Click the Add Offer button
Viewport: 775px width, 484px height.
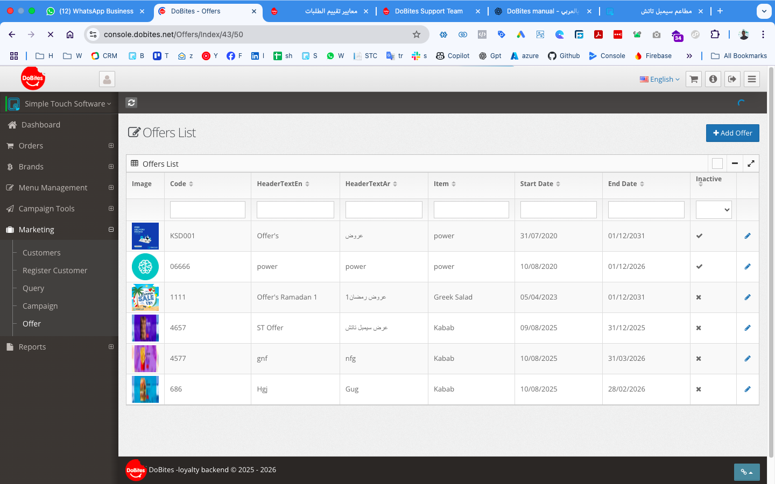pyautogui.click(x=732, y=133)
